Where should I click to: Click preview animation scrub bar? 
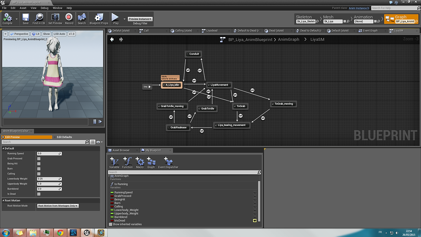46,122
